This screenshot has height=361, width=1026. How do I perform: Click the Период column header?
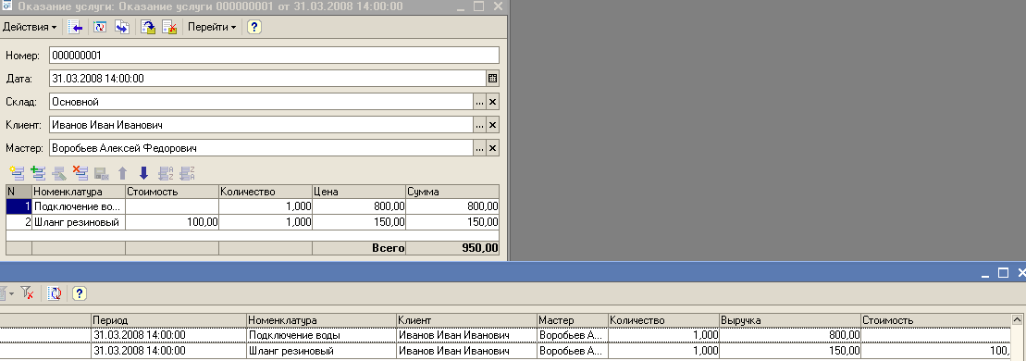pos(168,320)
